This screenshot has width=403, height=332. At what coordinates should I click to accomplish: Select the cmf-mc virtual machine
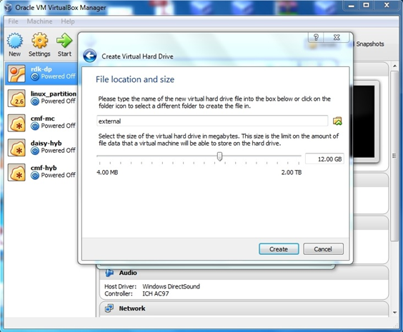[41, 122]
